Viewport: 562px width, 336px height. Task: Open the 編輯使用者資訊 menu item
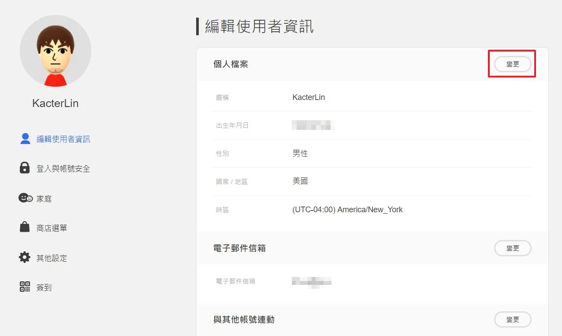click(63, 139)
